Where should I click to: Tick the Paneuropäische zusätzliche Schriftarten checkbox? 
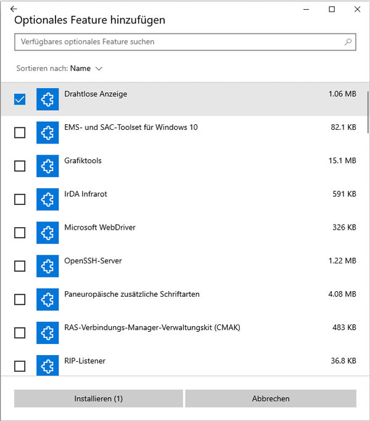click(x=20, y=299)
